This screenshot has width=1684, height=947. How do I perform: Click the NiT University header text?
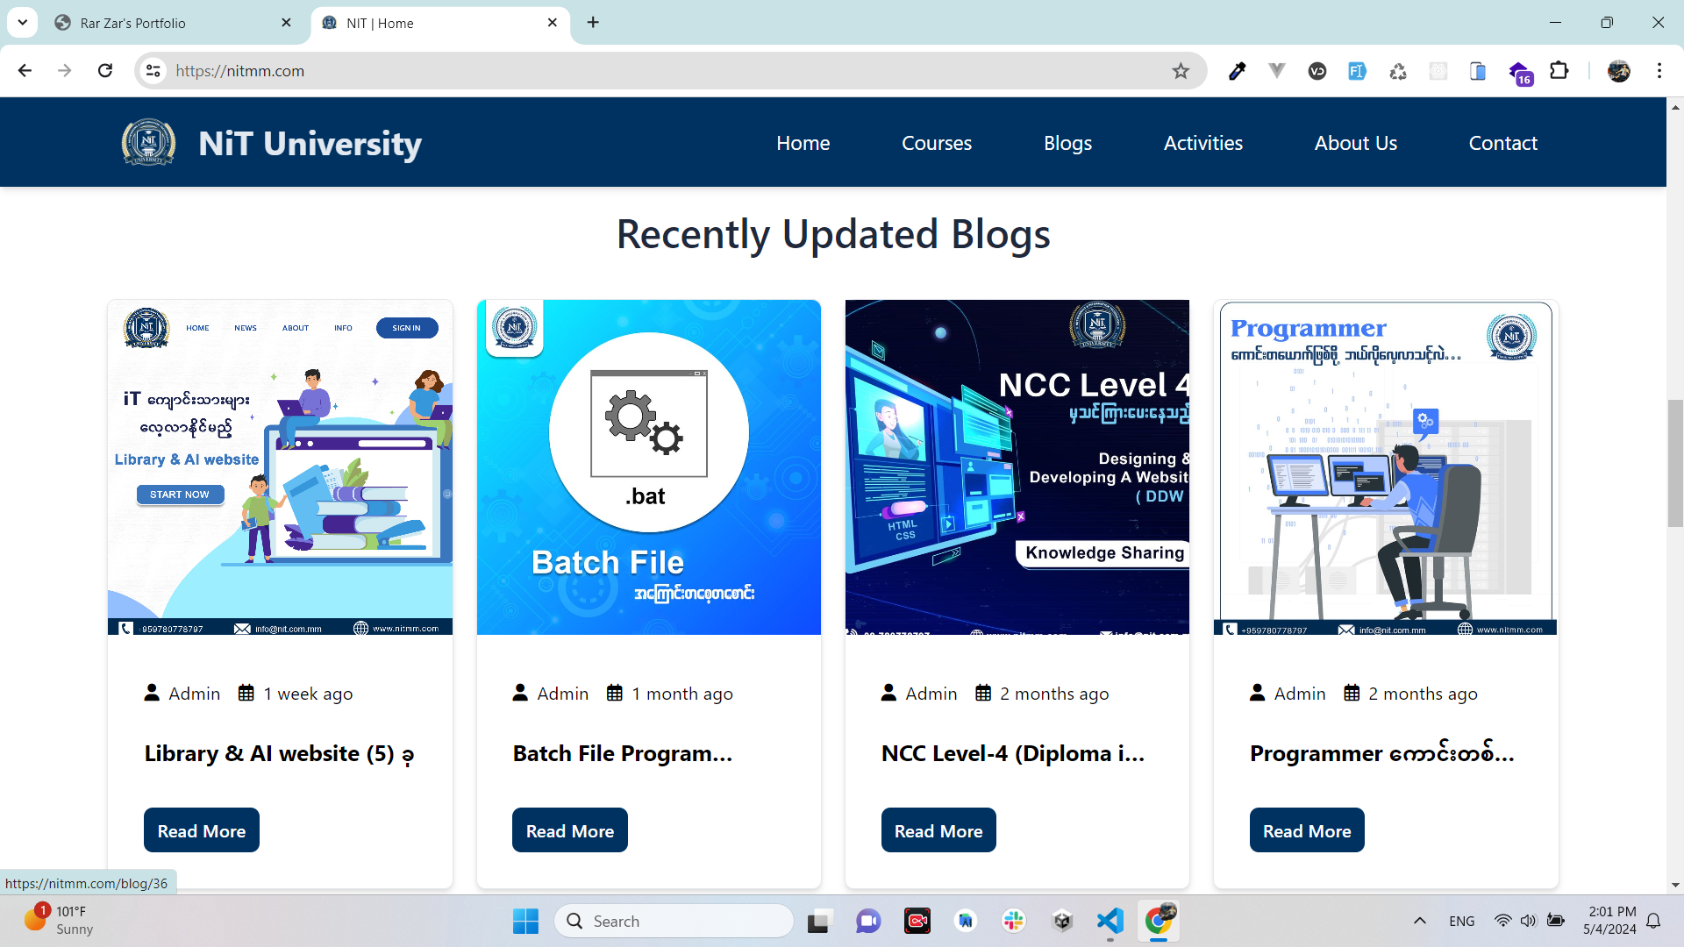[x=310, y=143]
